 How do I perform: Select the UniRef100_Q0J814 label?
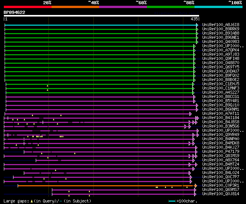coord(221,194)
